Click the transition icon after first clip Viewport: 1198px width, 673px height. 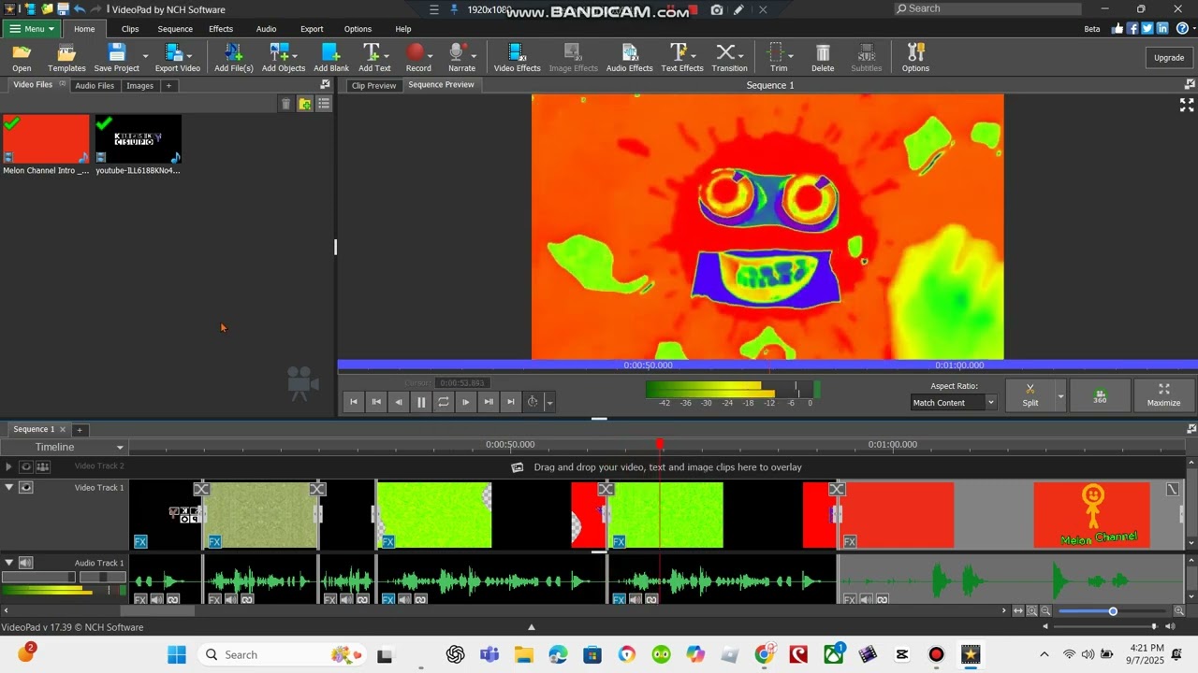point(201,489)
